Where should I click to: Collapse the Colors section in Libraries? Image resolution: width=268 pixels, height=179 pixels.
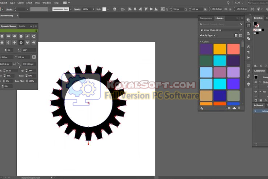[201, 42]
